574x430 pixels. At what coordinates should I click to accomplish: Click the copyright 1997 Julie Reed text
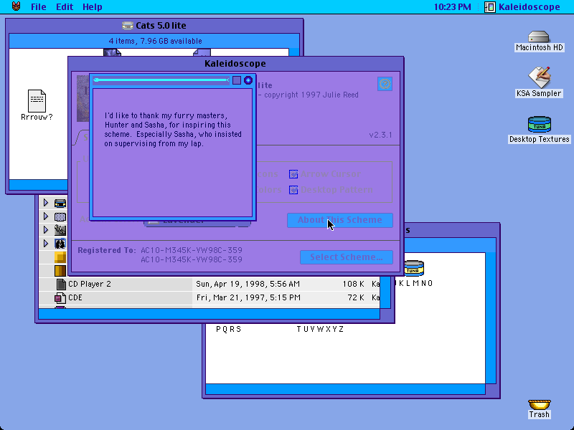tap(311, 95)
